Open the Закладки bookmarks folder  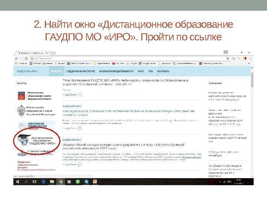165,63
